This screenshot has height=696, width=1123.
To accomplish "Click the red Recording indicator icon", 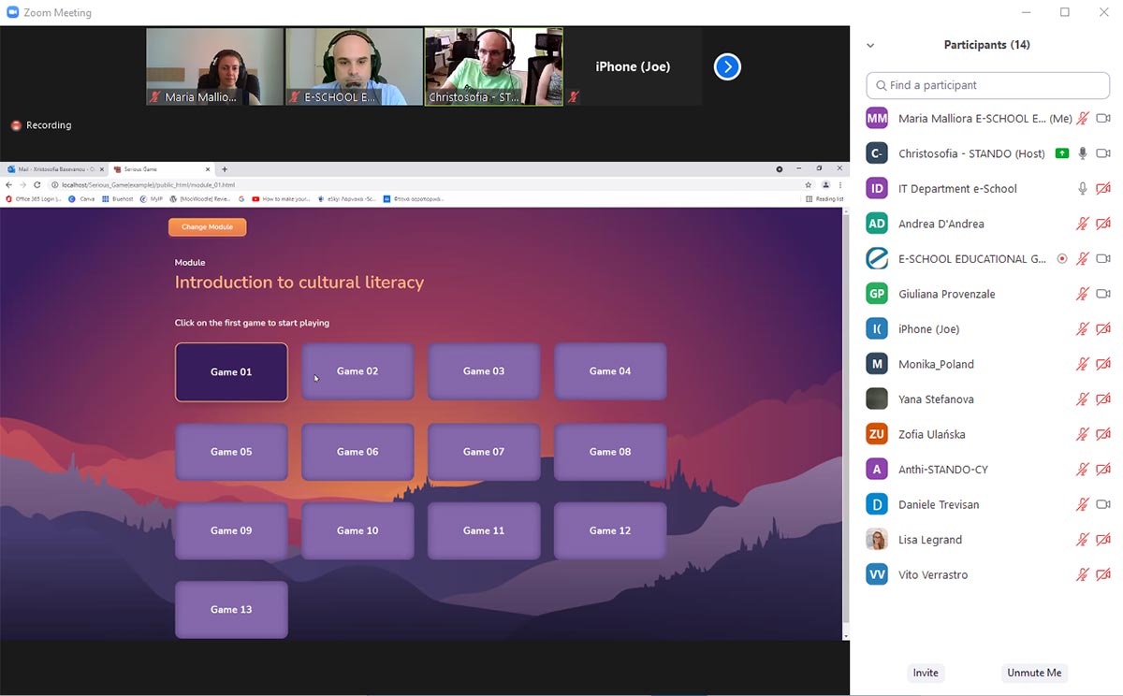I will click(16, 125).
